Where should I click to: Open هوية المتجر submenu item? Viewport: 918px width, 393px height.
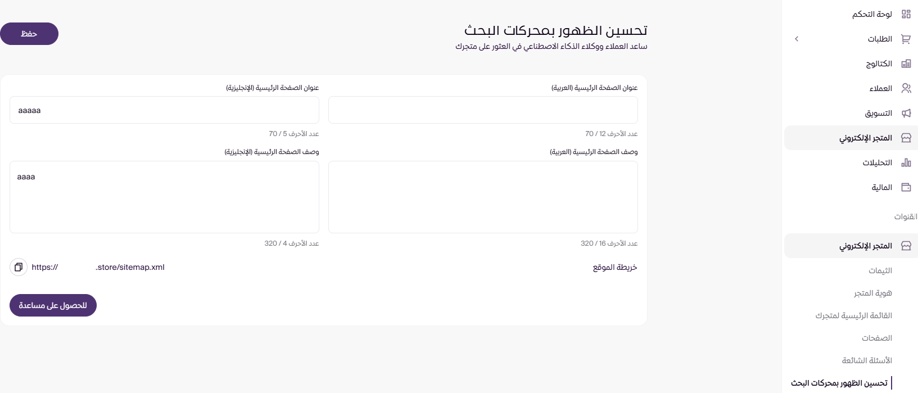(872, 293)
